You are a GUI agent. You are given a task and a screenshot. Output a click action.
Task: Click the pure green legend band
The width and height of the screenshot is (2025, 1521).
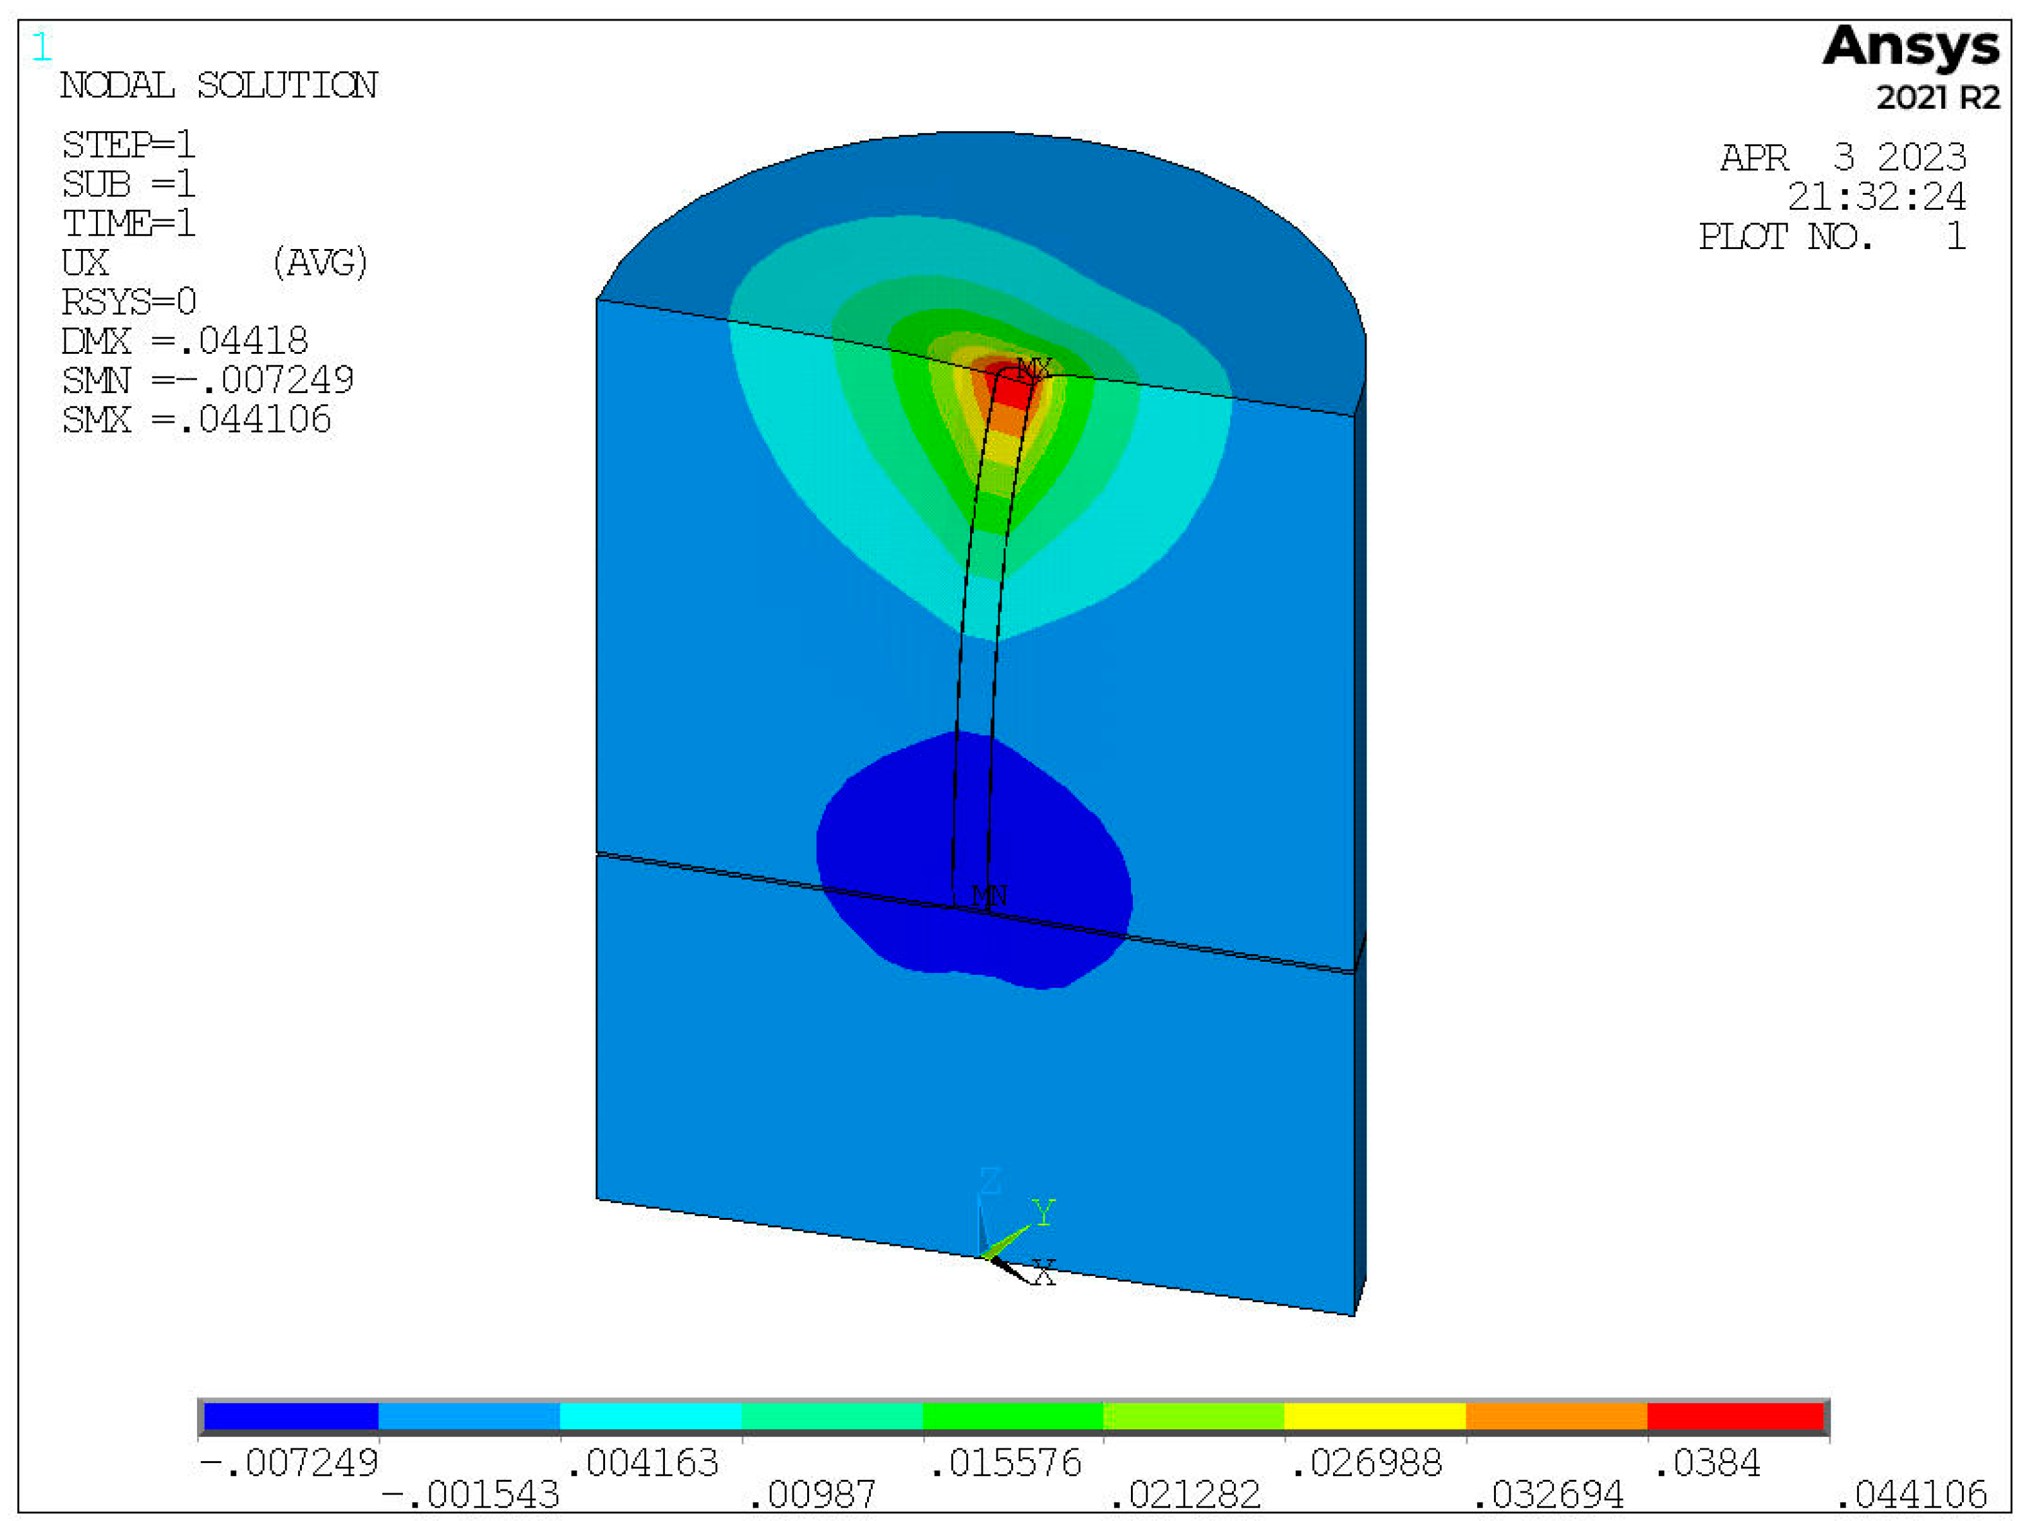pos(1012,1415)
